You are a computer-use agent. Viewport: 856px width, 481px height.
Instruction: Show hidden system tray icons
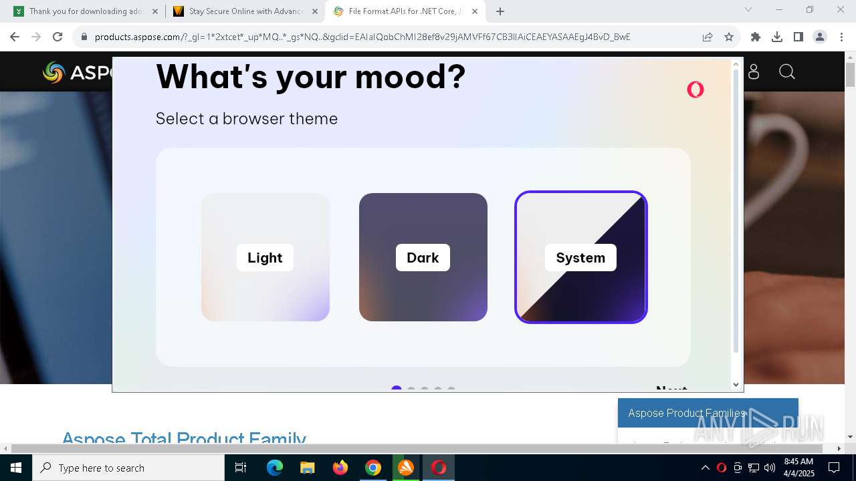705,468
